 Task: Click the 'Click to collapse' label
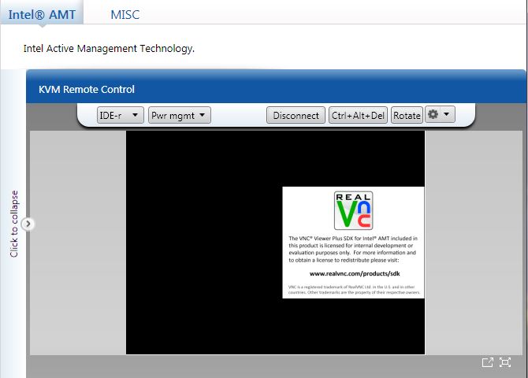coord(14,224)
